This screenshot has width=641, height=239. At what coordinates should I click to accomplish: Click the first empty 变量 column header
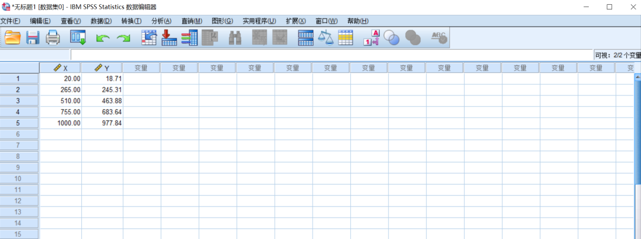click(141, 68)
